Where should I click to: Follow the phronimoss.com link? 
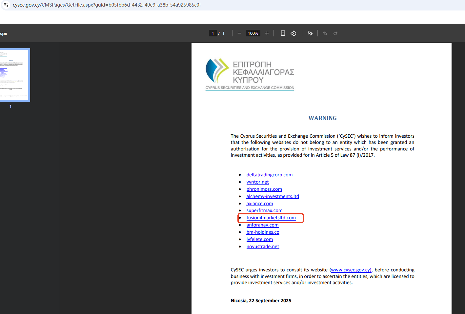tap(264, 189)
